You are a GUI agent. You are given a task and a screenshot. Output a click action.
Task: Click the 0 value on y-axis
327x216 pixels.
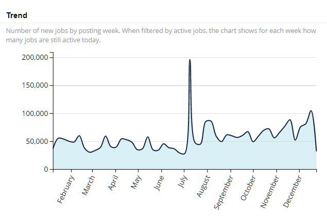(46, 169)
